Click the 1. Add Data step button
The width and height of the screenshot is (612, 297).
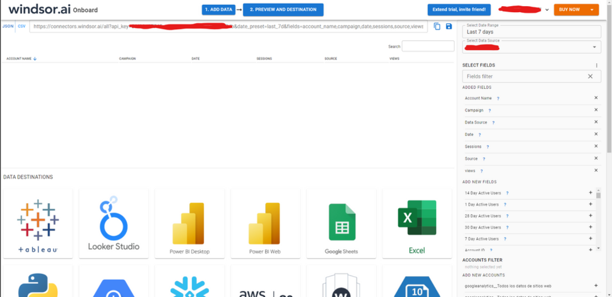pyautogui.click(x=218, y=10)
